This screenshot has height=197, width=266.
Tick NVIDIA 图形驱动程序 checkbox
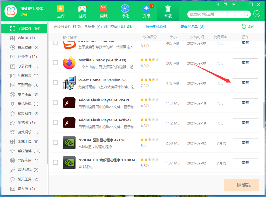(x=55, y=142)
